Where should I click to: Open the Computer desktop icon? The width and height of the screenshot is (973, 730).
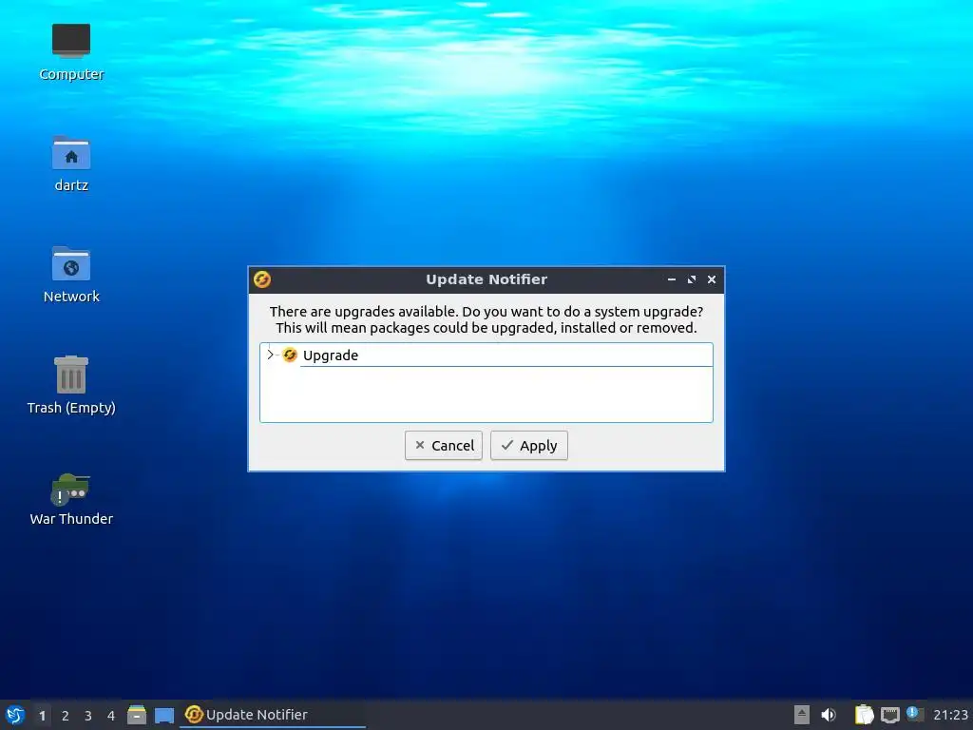pos(71,52)
